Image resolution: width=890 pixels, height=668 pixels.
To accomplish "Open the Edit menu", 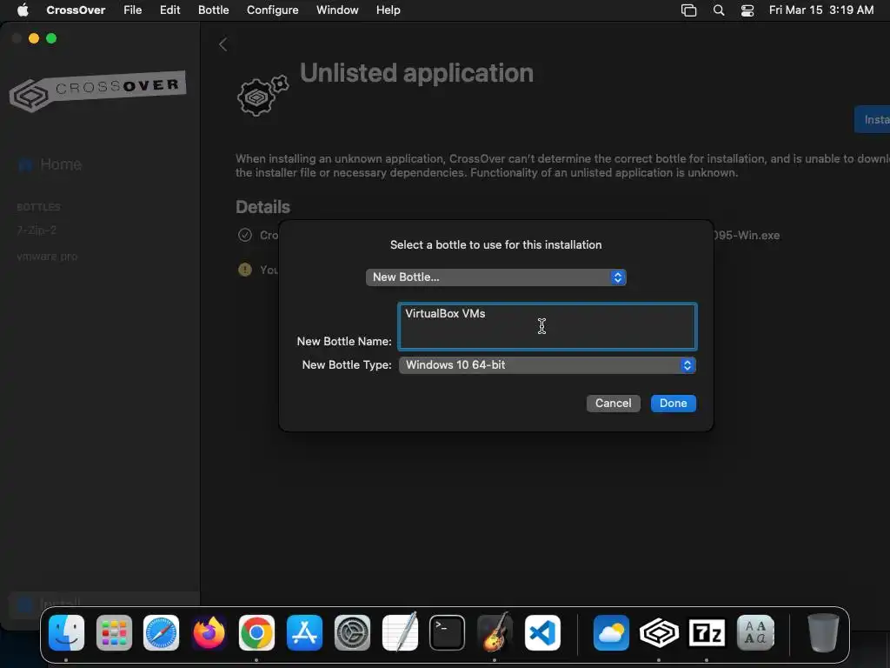I will point(169,10).
